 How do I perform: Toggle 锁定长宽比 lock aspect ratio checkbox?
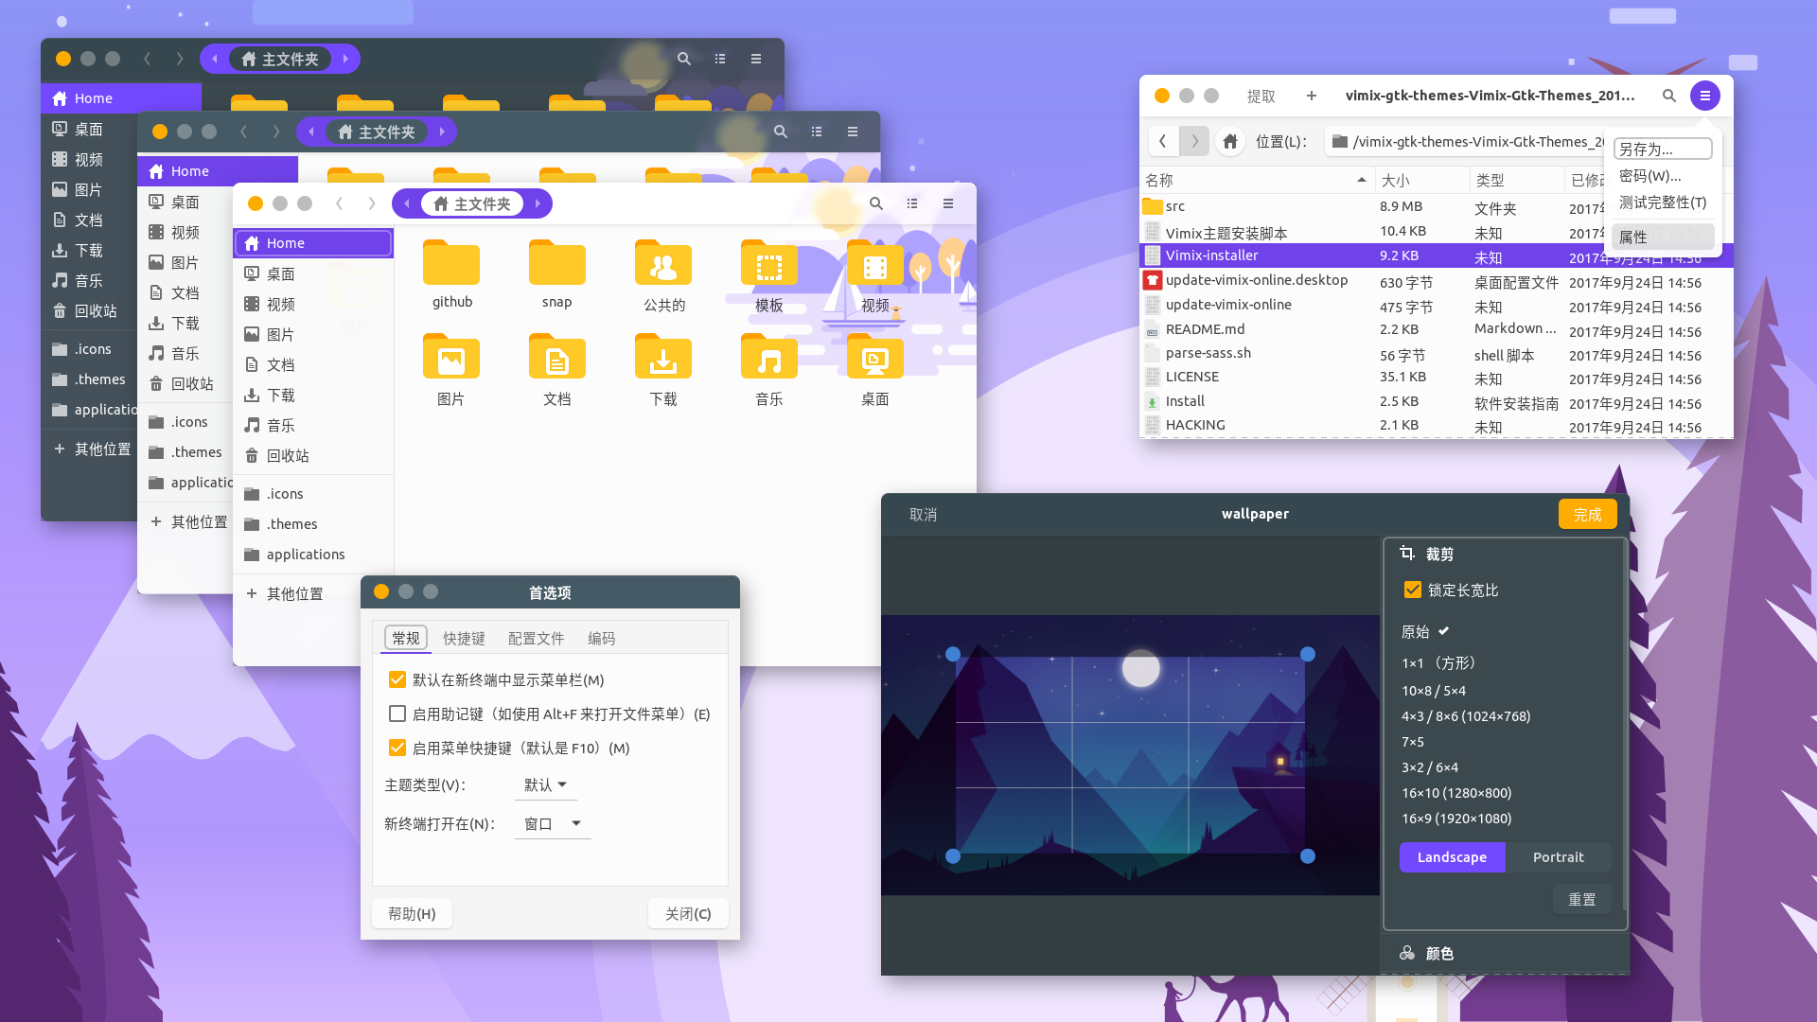1412,590
